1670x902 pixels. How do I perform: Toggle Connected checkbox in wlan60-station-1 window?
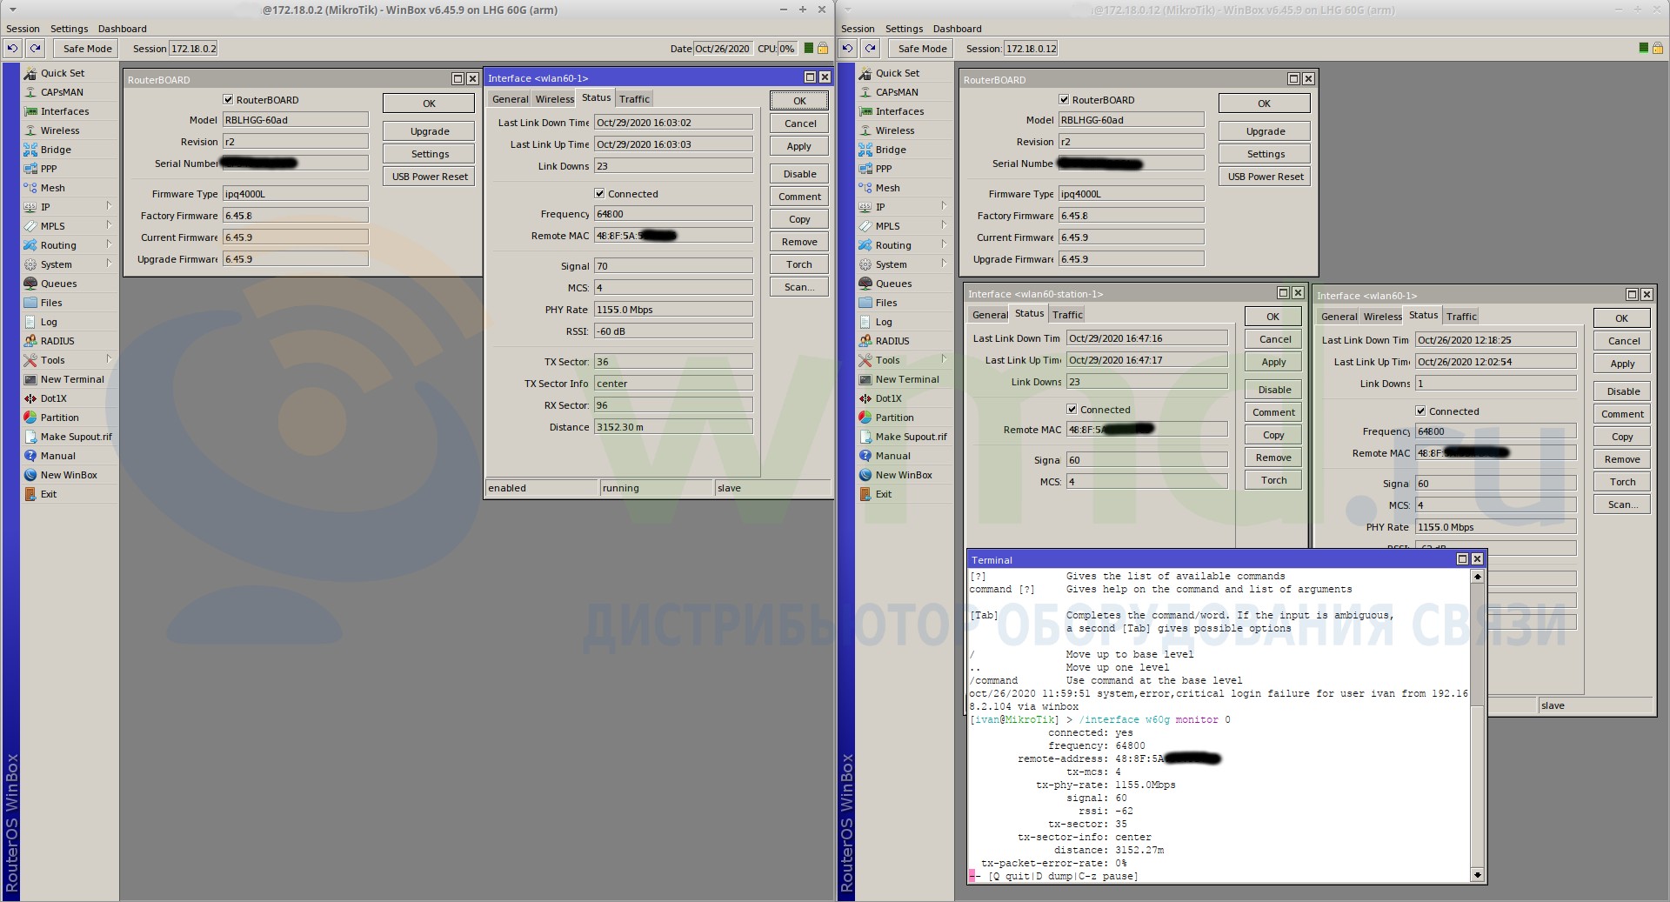click(1072, 410)
